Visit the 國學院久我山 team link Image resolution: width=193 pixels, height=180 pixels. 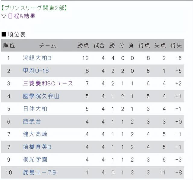pyautogui.click(x=41, y=96)
